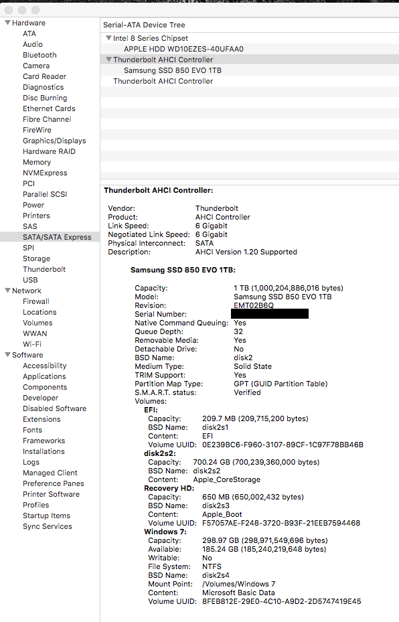Click the /Volumes/Windows 7 mount point
The image size is (399, 622).
click(x=239, y=584)
